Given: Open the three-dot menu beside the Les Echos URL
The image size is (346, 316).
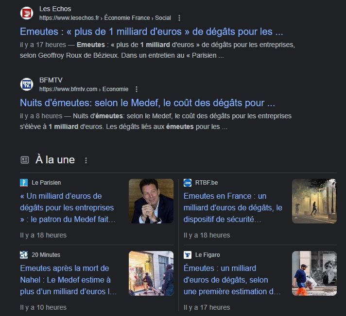Looking at the screenshot, I should click(x=179, y=18).
